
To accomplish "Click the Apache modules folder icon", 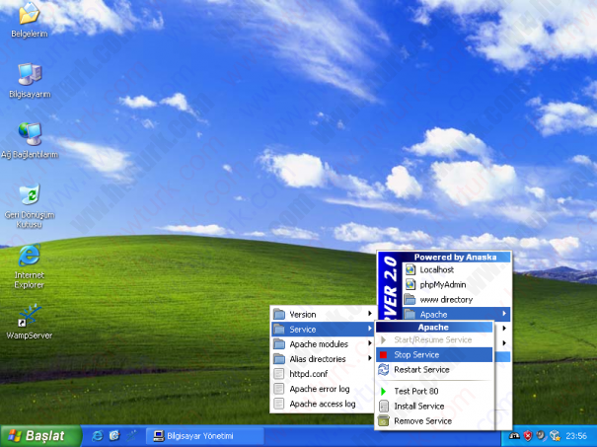I will click(x=279, y=344).
